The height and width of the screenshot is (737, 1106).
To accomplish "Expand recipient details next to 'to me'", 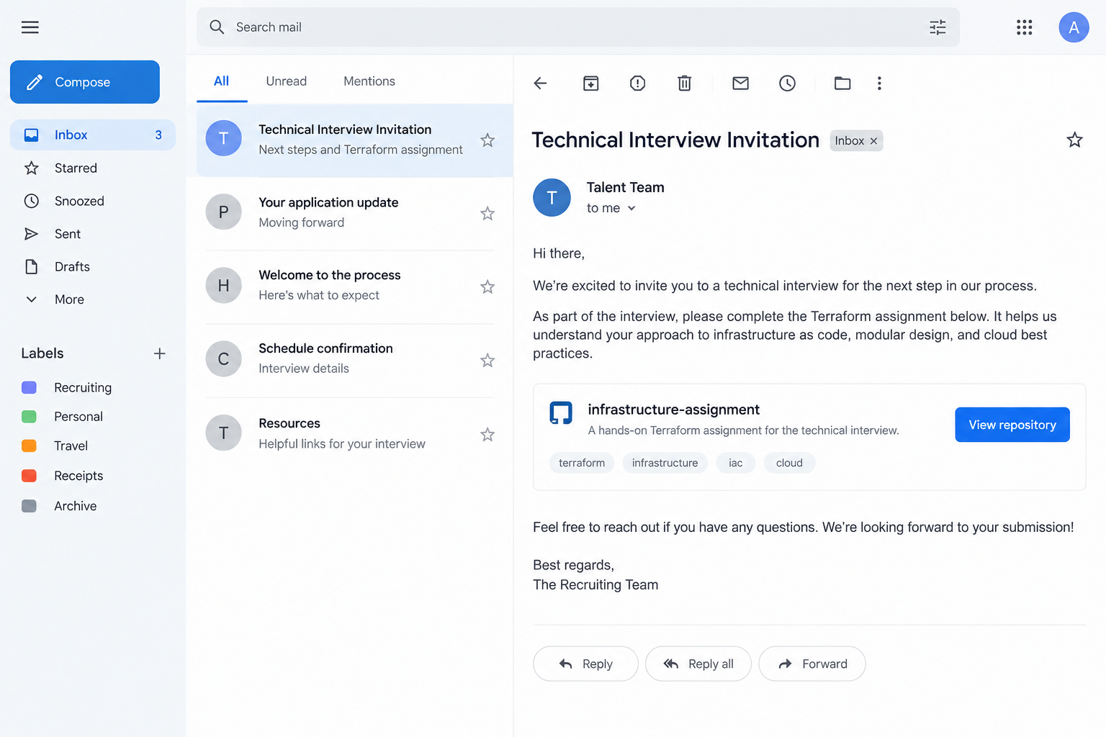I will (631, 209).
